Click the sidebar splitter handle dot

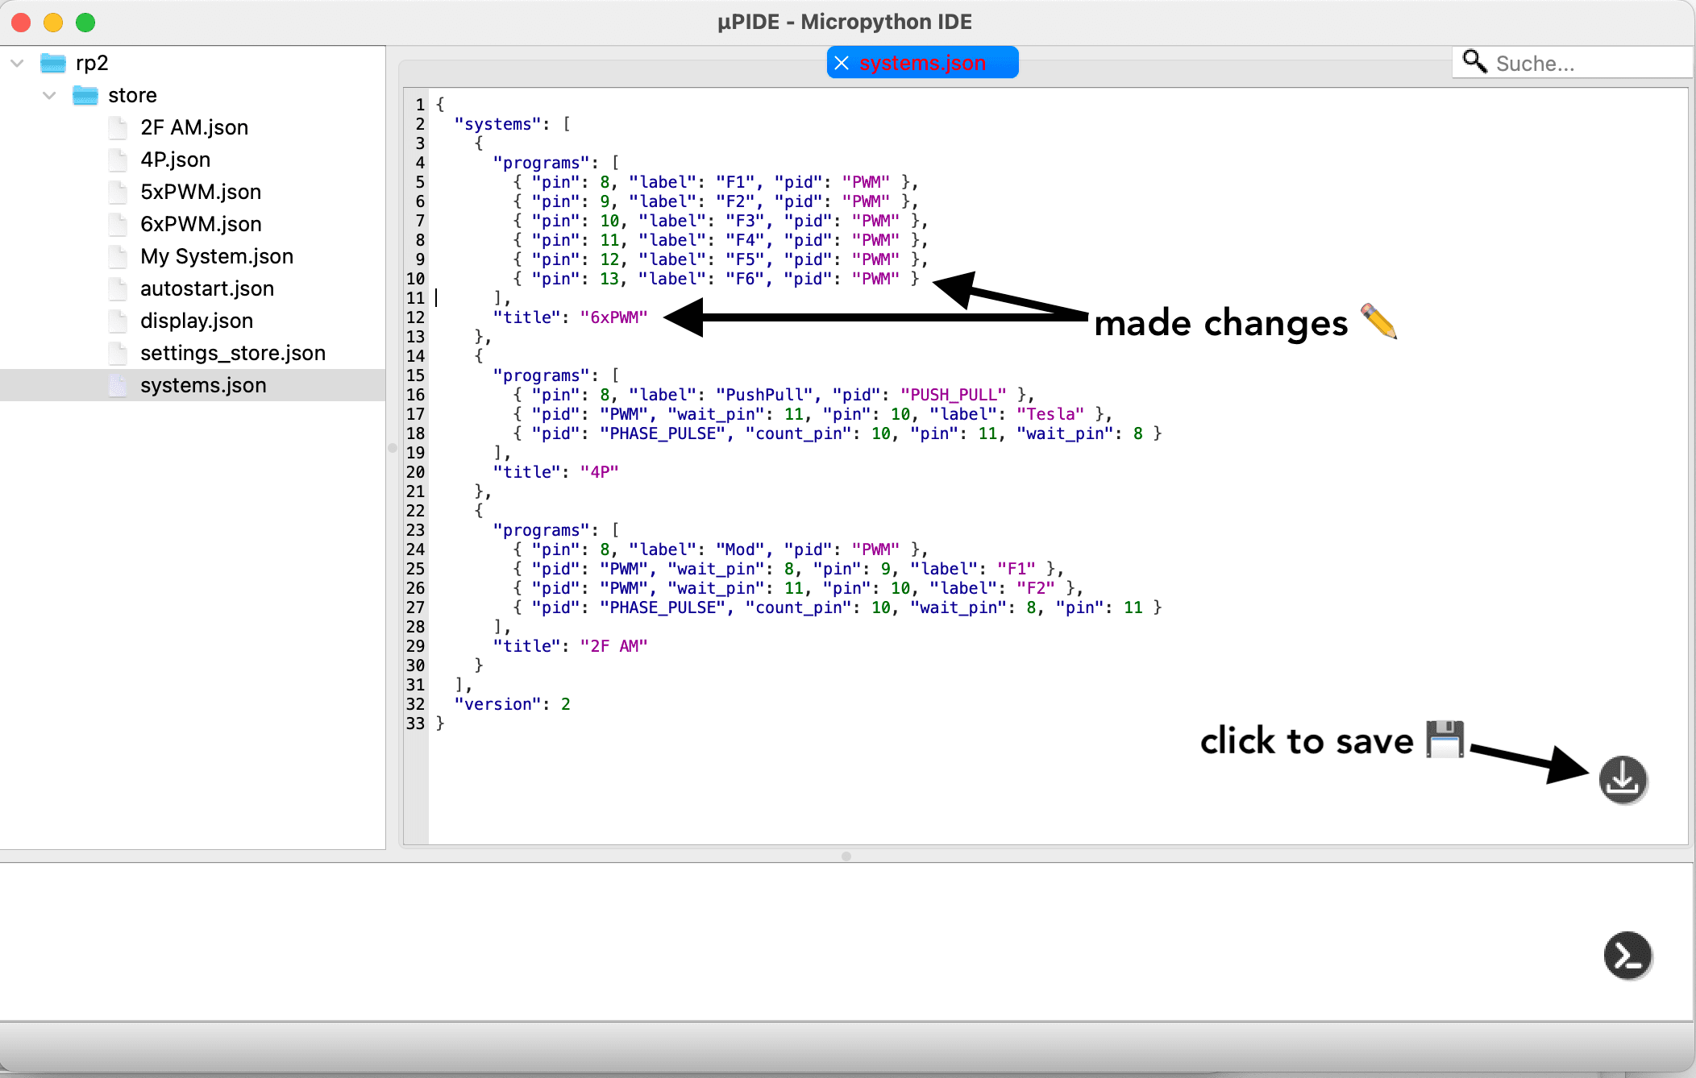pyautogui.click(x=393, y=447)
